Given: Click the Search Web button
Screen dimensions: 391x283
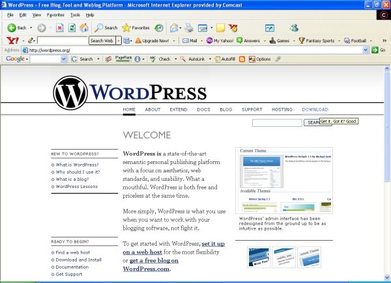Looking at the screenshot, I should pyautogui.click(x=102, y=40).
